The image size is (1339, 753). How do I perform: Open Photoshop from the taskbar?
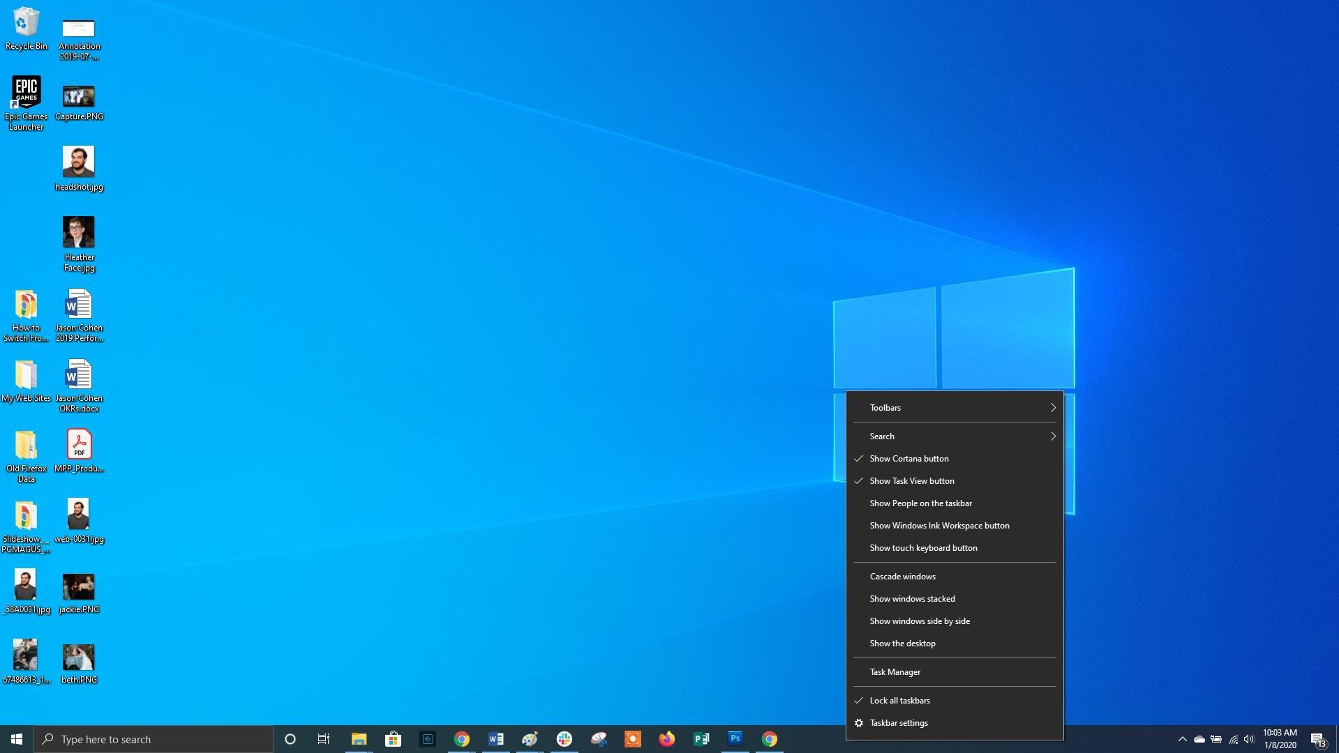coord(735,739)
